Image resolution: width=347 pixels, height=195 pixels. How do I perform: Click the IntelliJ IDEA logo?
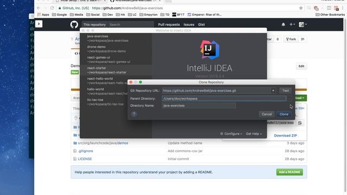209,50
